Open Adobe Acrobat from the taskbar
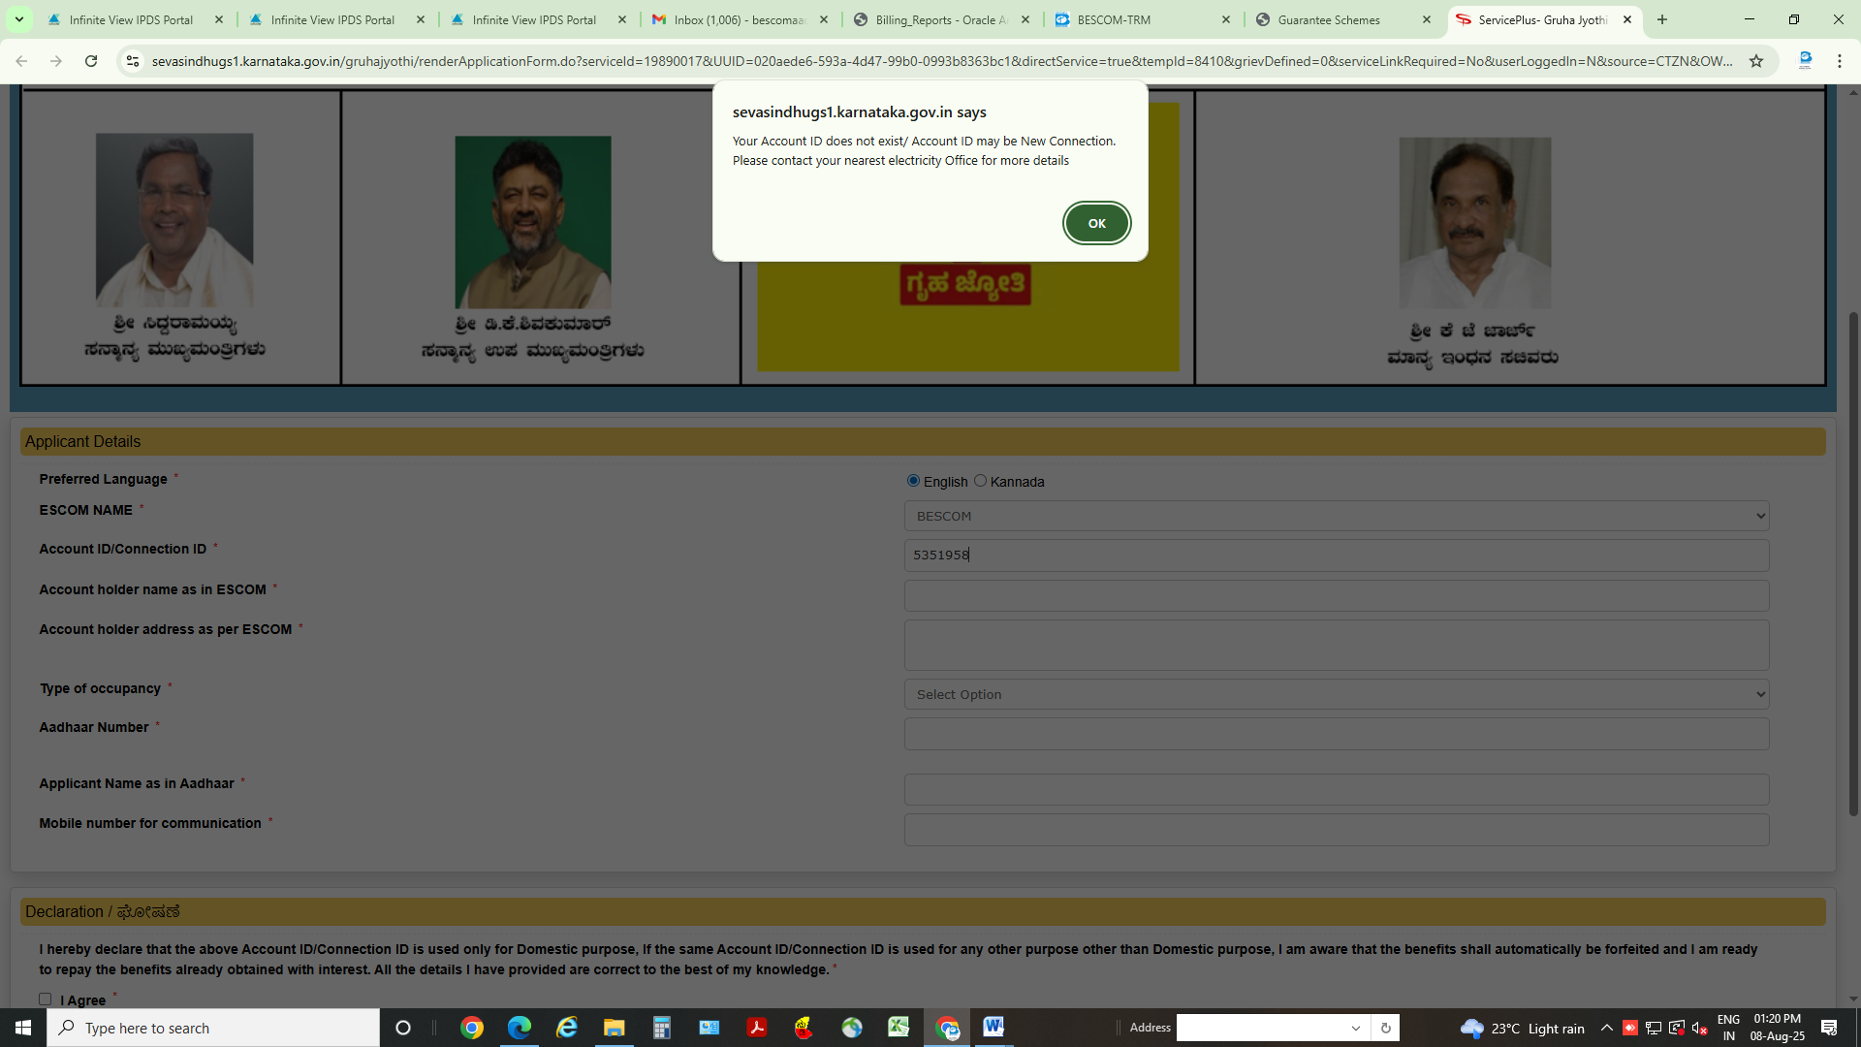The width and height of the screenshot is (1861, 1047). click(x=757, y=1027)
